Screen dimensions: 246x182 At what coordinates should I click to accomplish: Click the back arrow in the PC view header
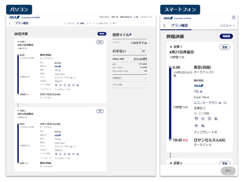[x=10, y=23]
